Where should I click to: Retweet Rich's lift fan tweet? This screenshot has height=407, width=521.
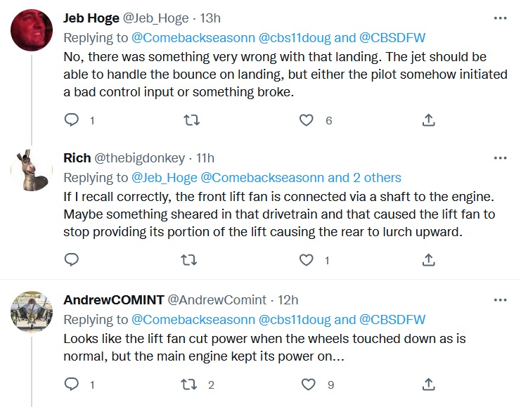point(191,261)
